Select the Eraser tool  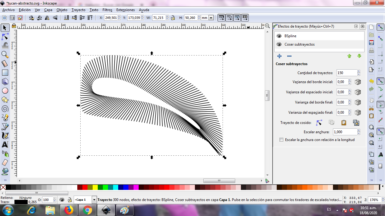tap(5, 163)
